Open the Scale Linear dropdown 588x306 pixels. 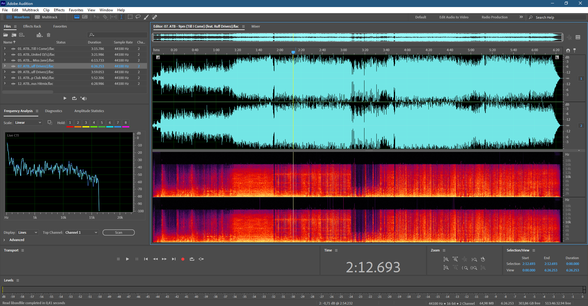(x=28, y=123)
